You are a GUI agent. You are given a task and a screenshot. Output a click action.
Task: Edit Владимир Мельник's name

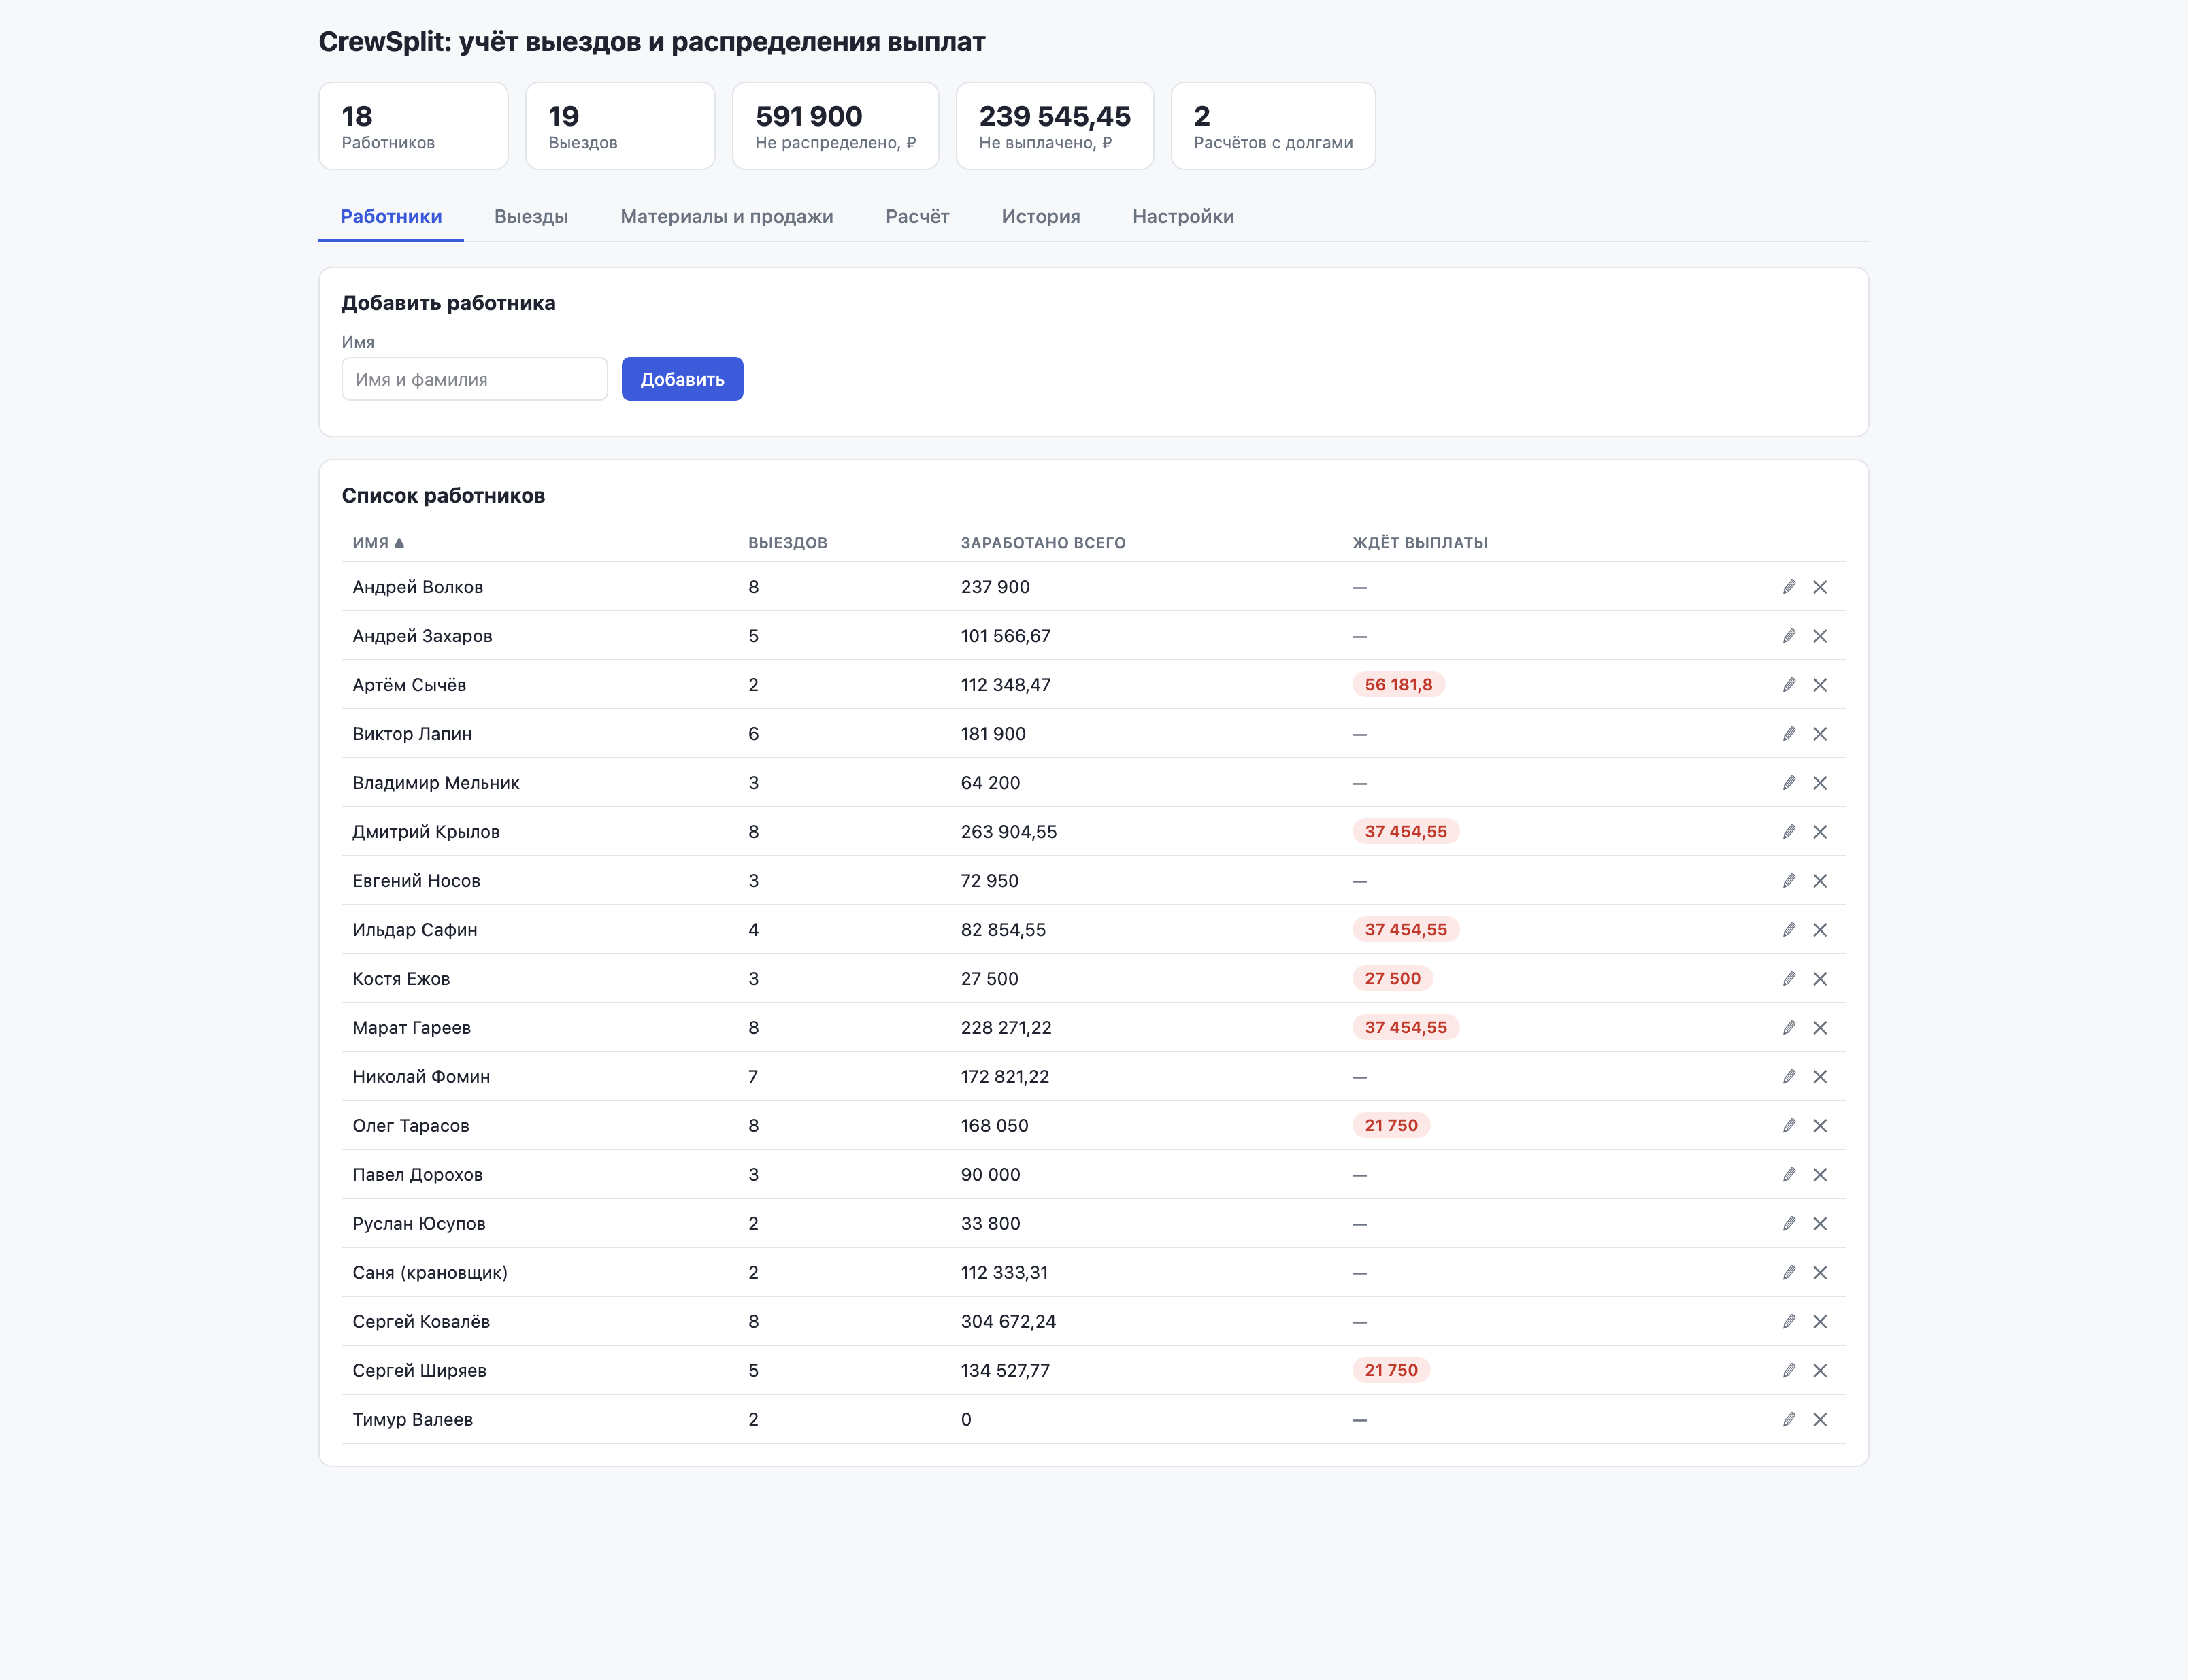click(x=1789, y=783)
